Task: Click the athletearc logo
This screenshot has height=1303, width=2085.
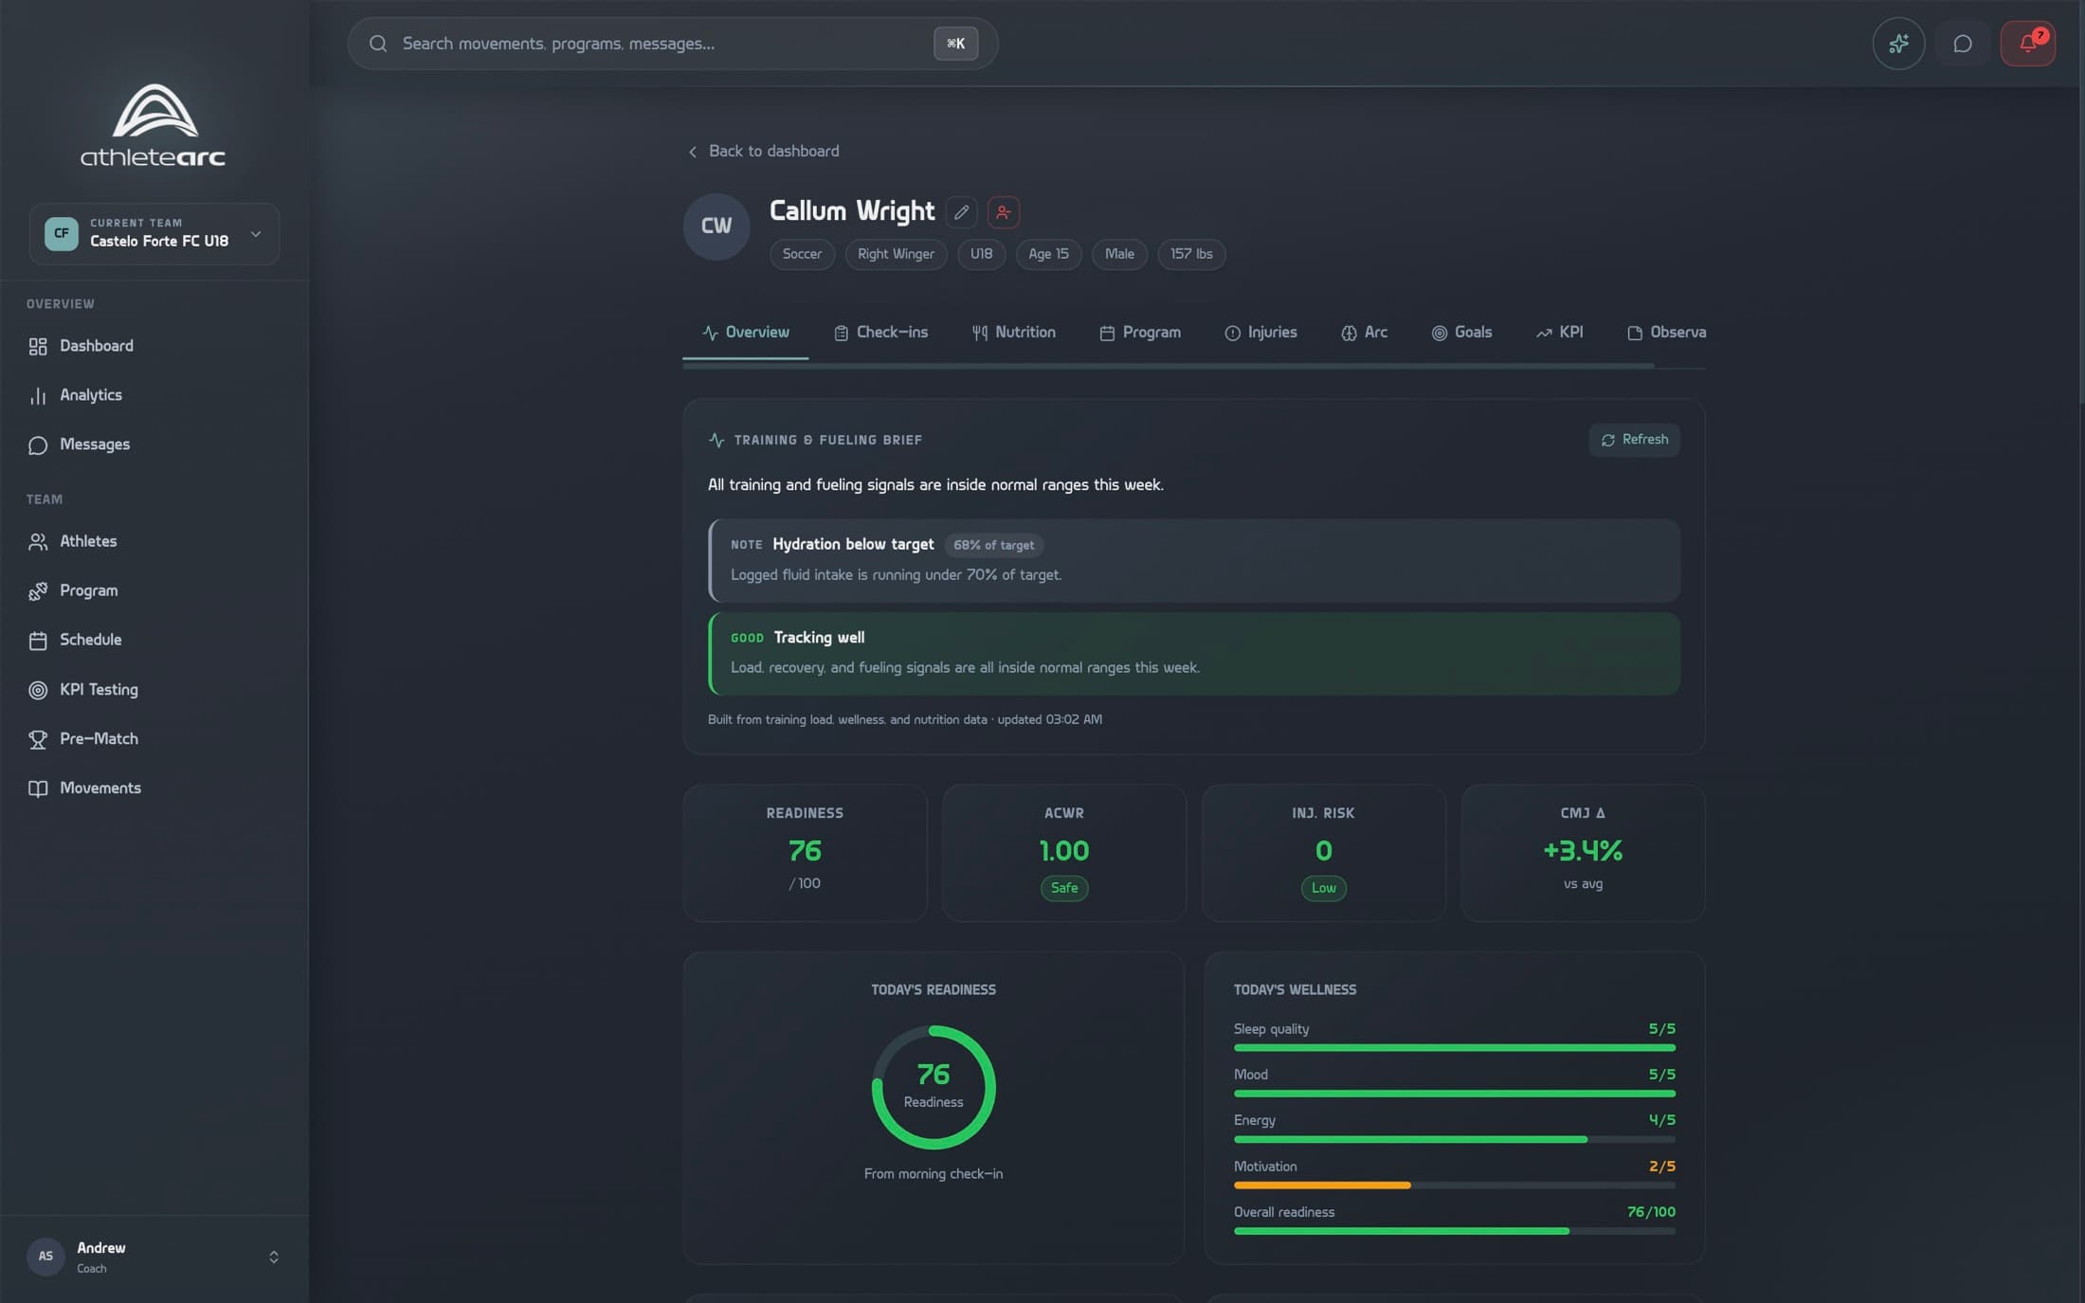Action: tap(154, 125)
